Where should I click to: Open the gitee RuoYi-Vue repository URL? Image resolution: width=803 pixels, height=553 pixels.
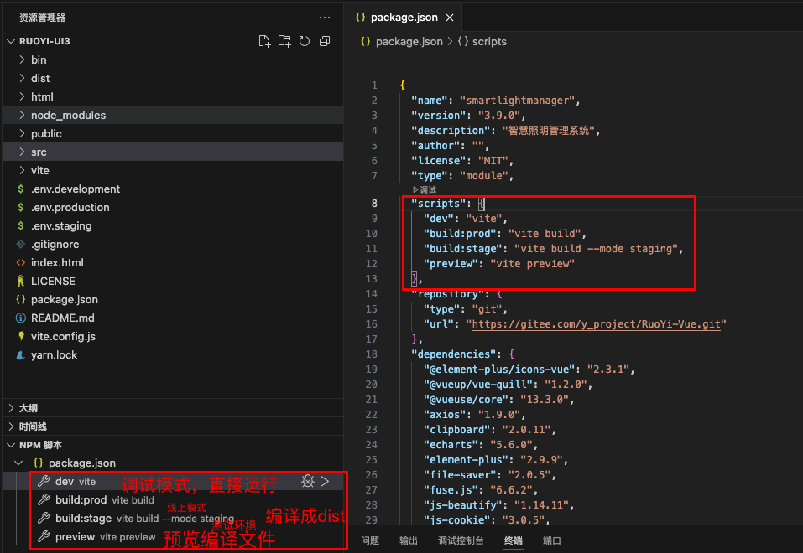(596, 324)
